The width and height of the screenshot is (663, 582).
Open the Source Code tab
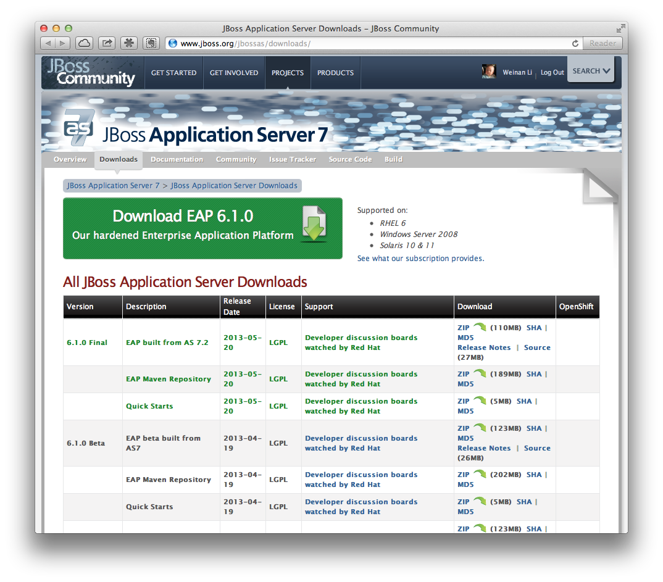pyautogui.click(x=350, y=159)
